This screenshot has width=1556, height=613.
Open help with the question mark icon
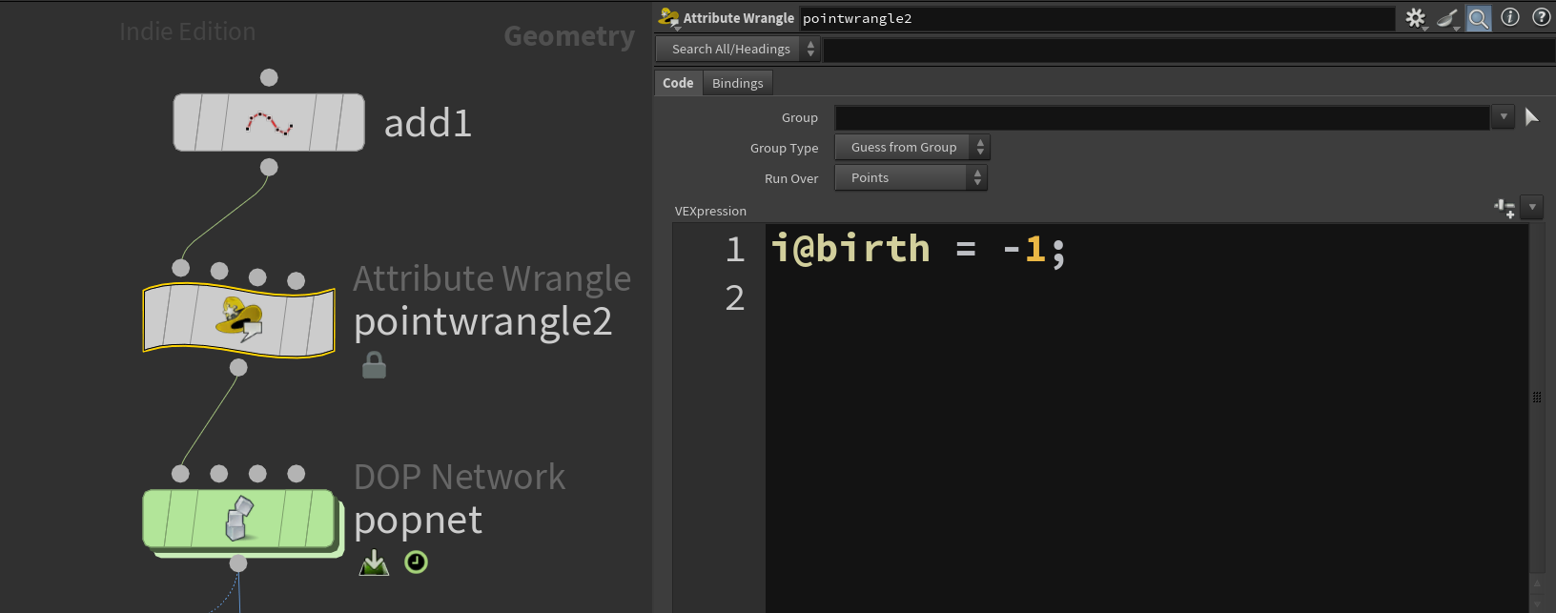(1541, 17)
